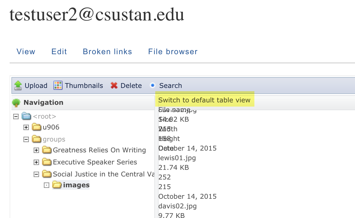Viewport: 355px width, 218px height.
Task: Open Thumbnails view via grid icon
Action: 58,86
